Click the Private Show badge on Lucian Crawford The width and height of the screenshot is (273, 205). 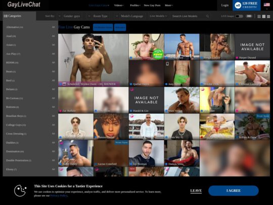(121, 143)
